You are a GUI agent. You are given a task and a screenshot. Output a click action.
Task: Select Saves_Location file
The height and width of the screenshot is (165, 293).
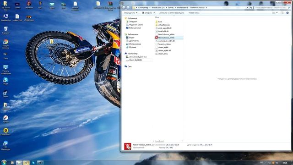(164, 44)
